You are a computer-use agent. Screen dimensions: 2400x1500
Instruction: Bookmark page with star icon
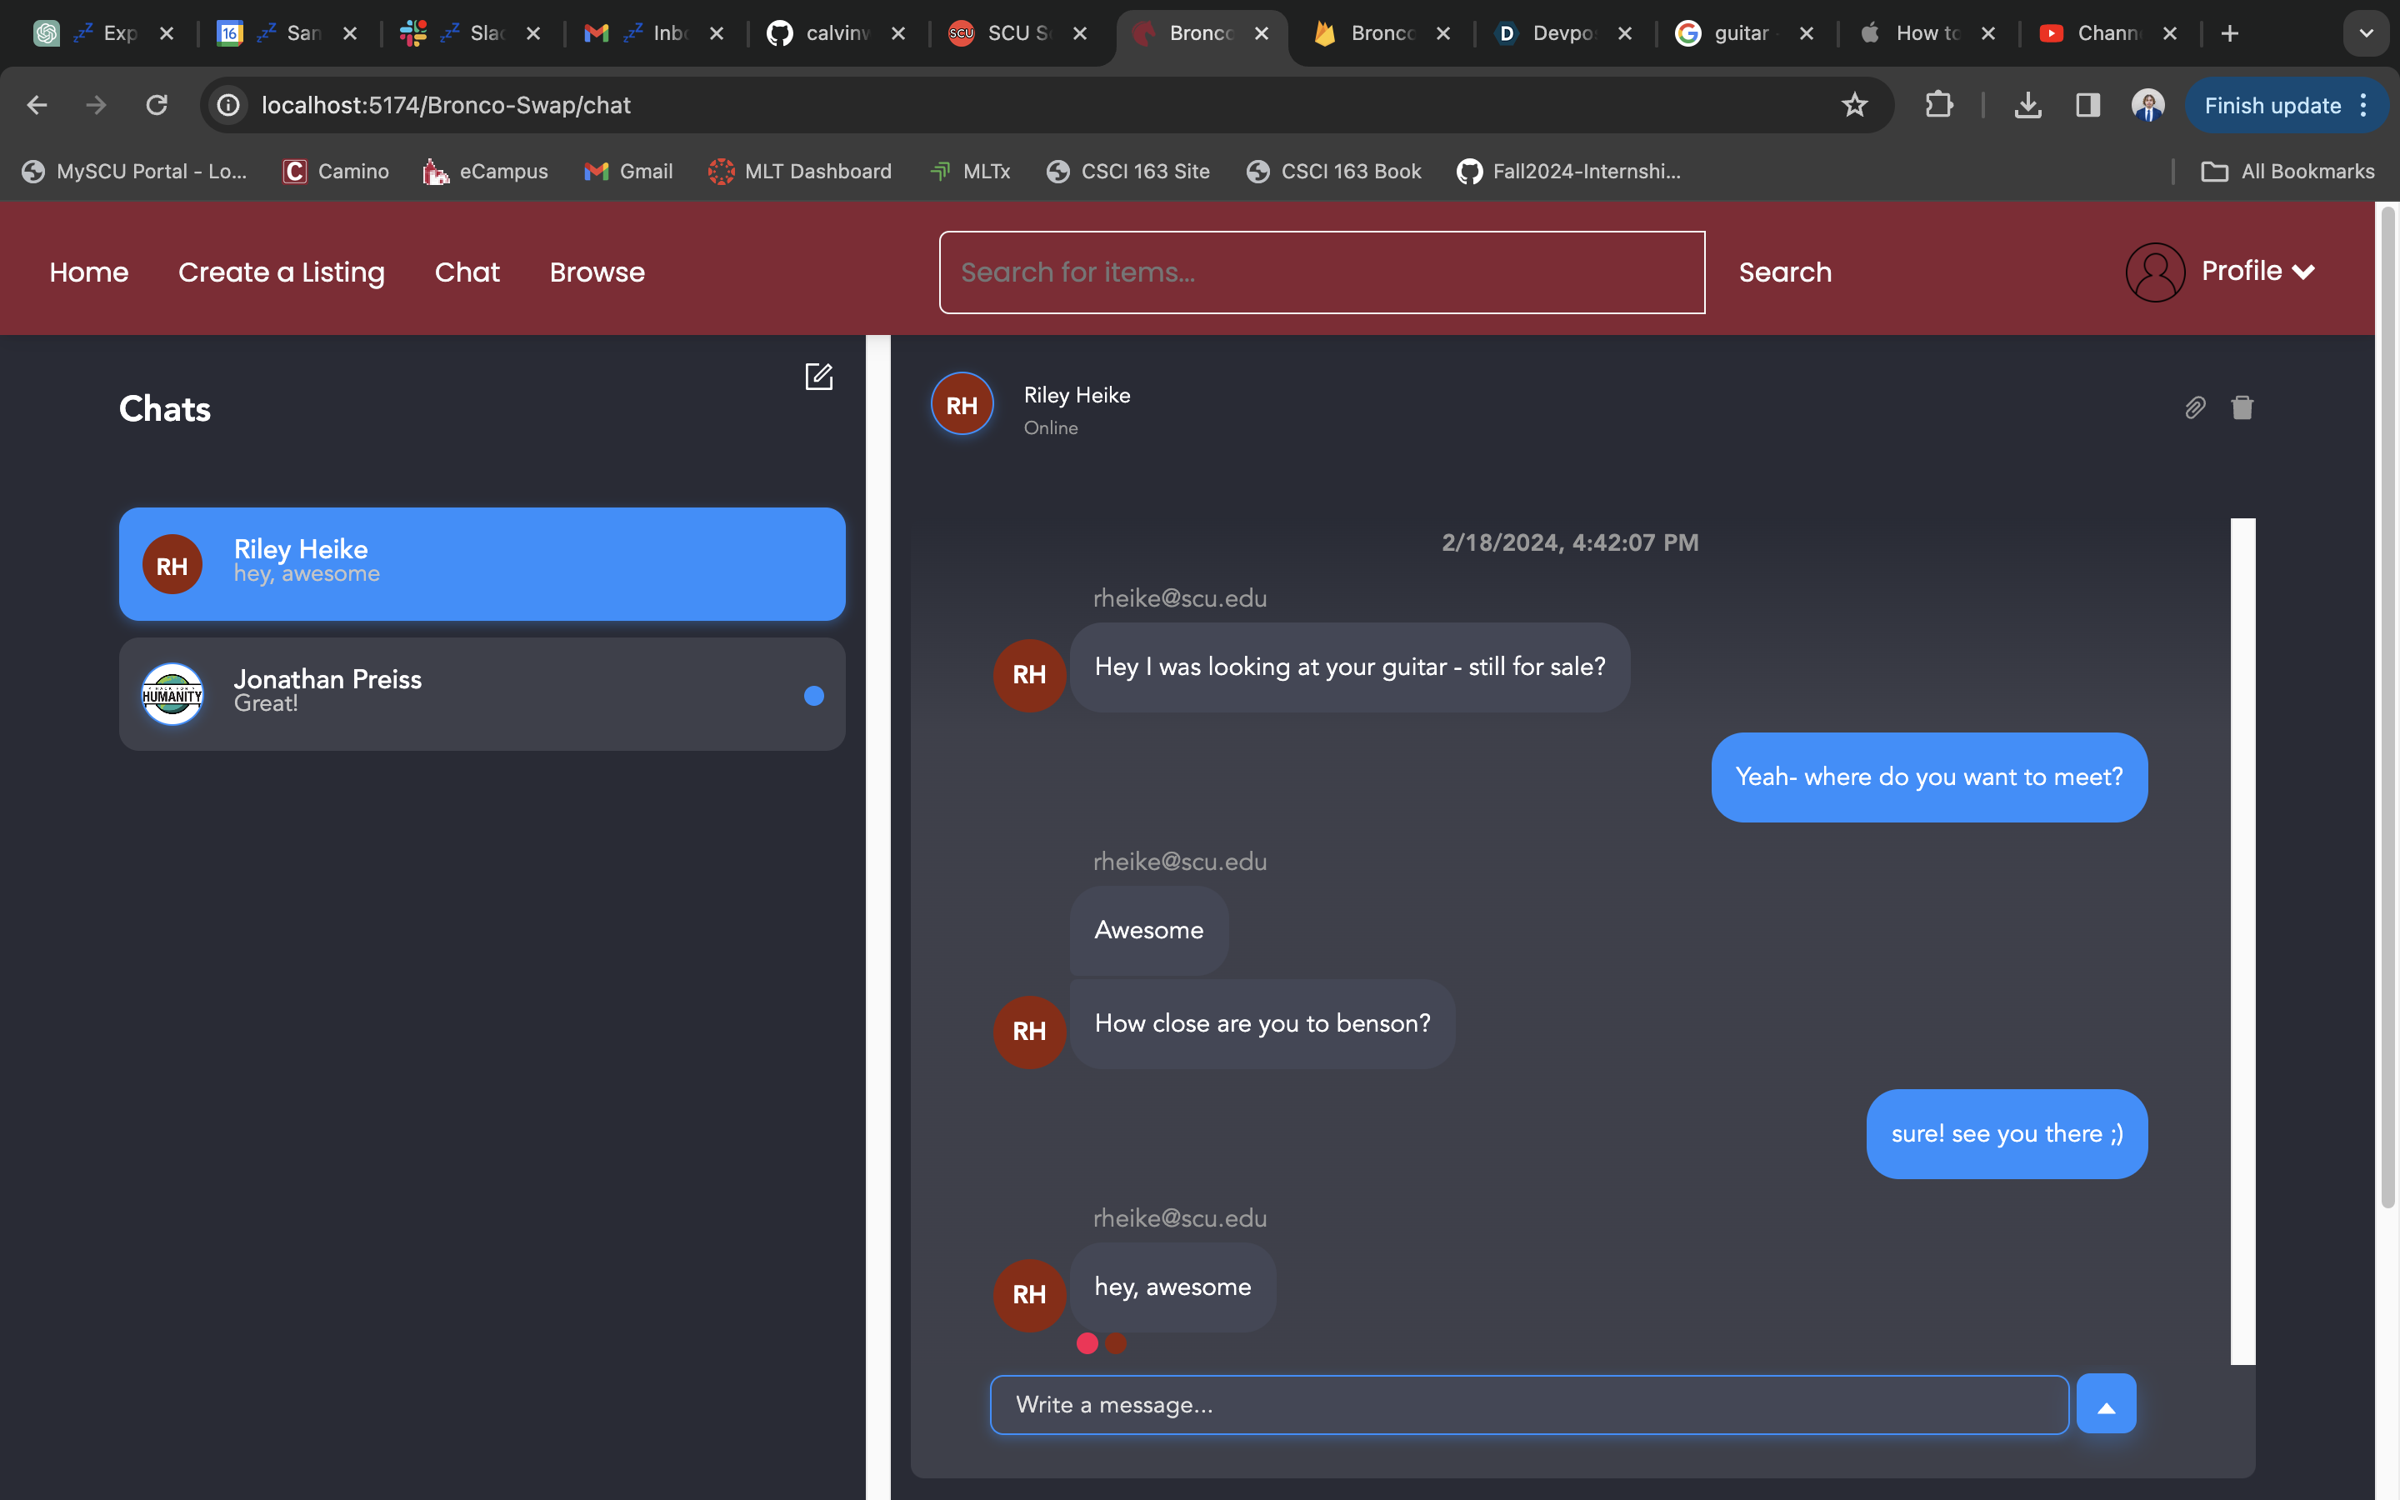click(x=1853, y=105)
